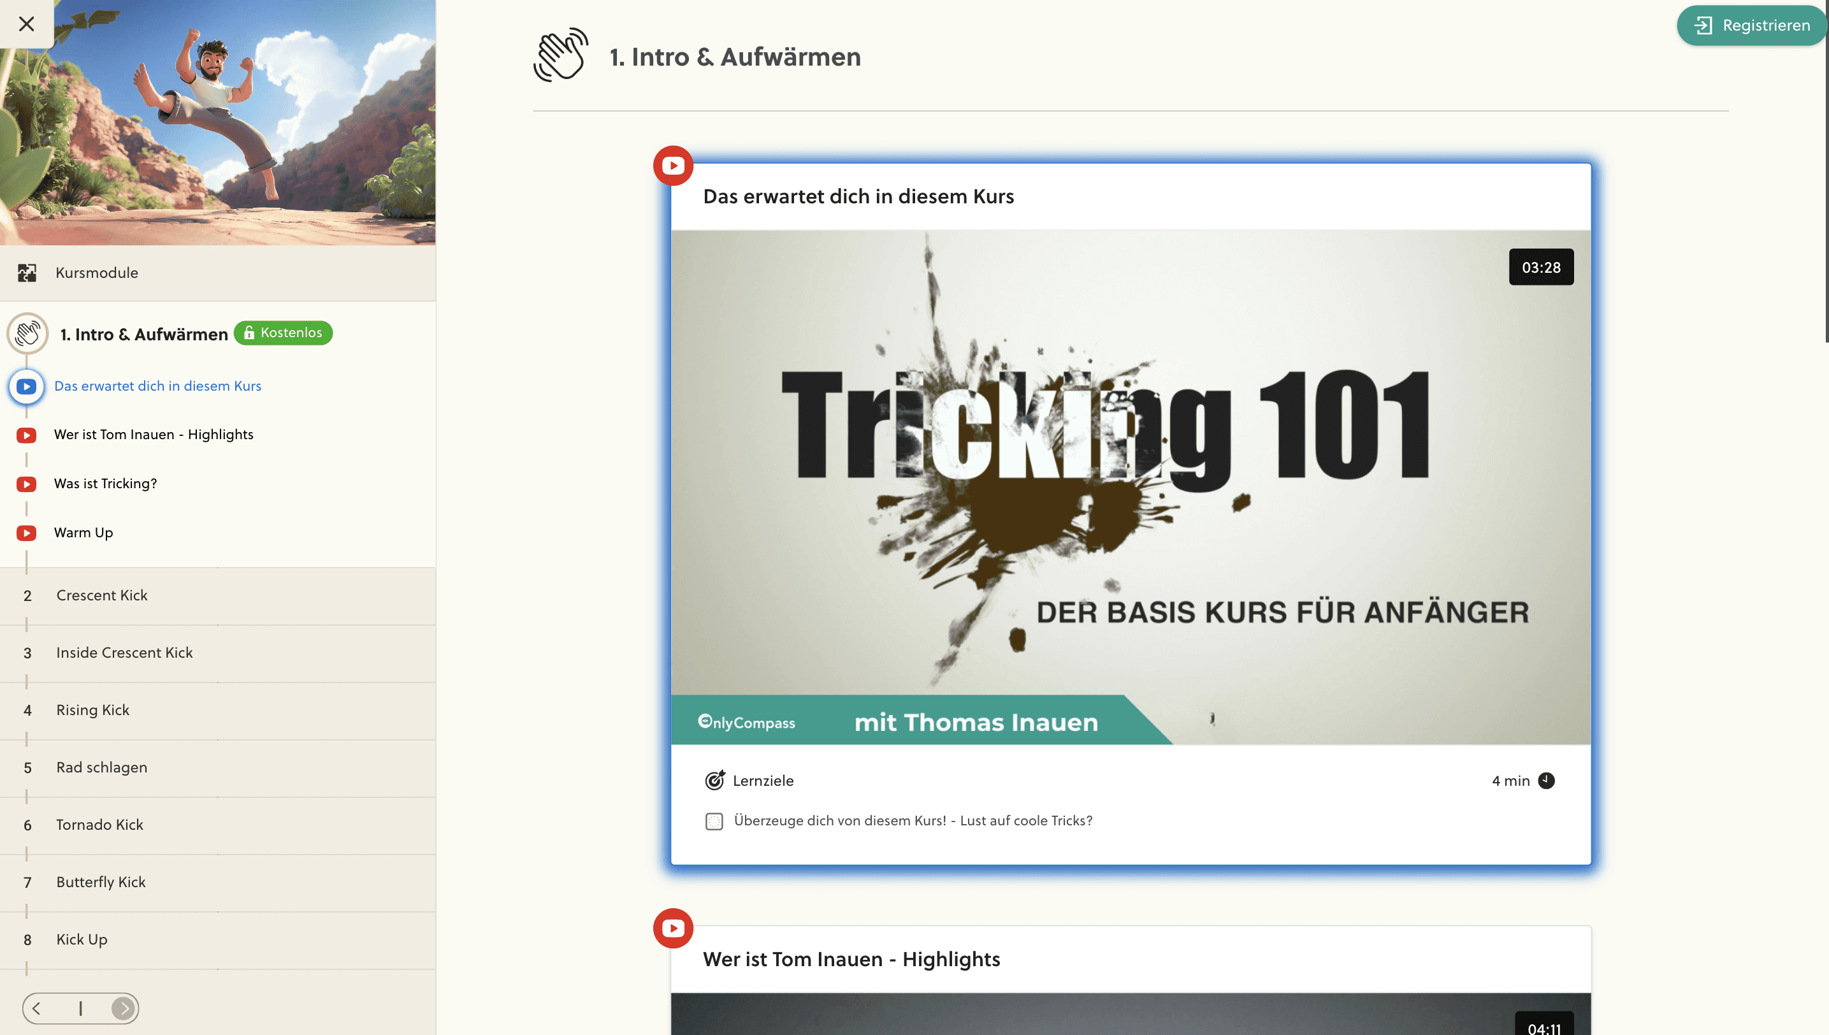
Task: Click the card title 'Das erwartet dich in diesem Kurs'
Action: (858, 197)
